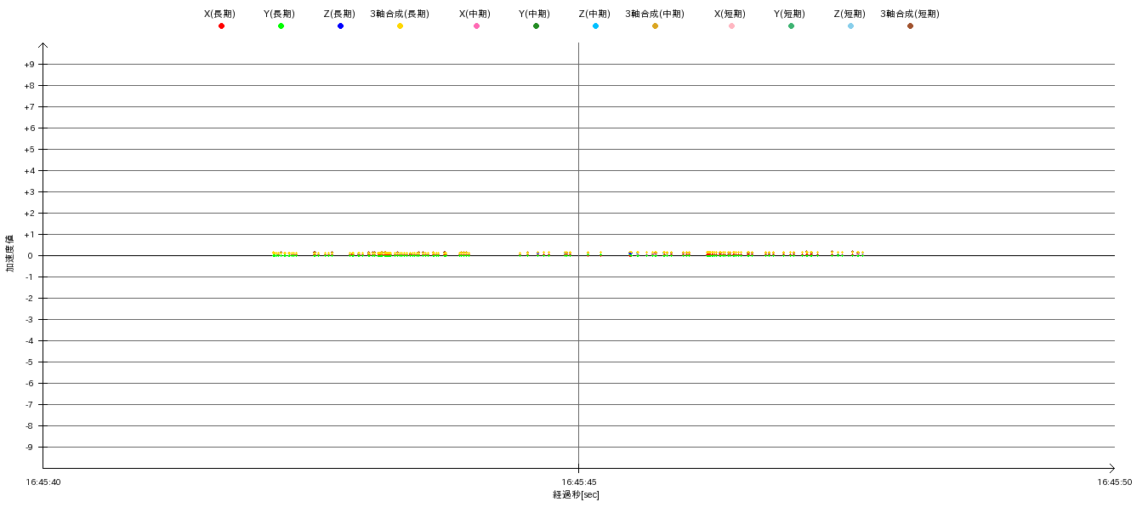The image size is (1148, 519).
Task: Click the green Y(長期) legend marker
Action: click(281, 26)
